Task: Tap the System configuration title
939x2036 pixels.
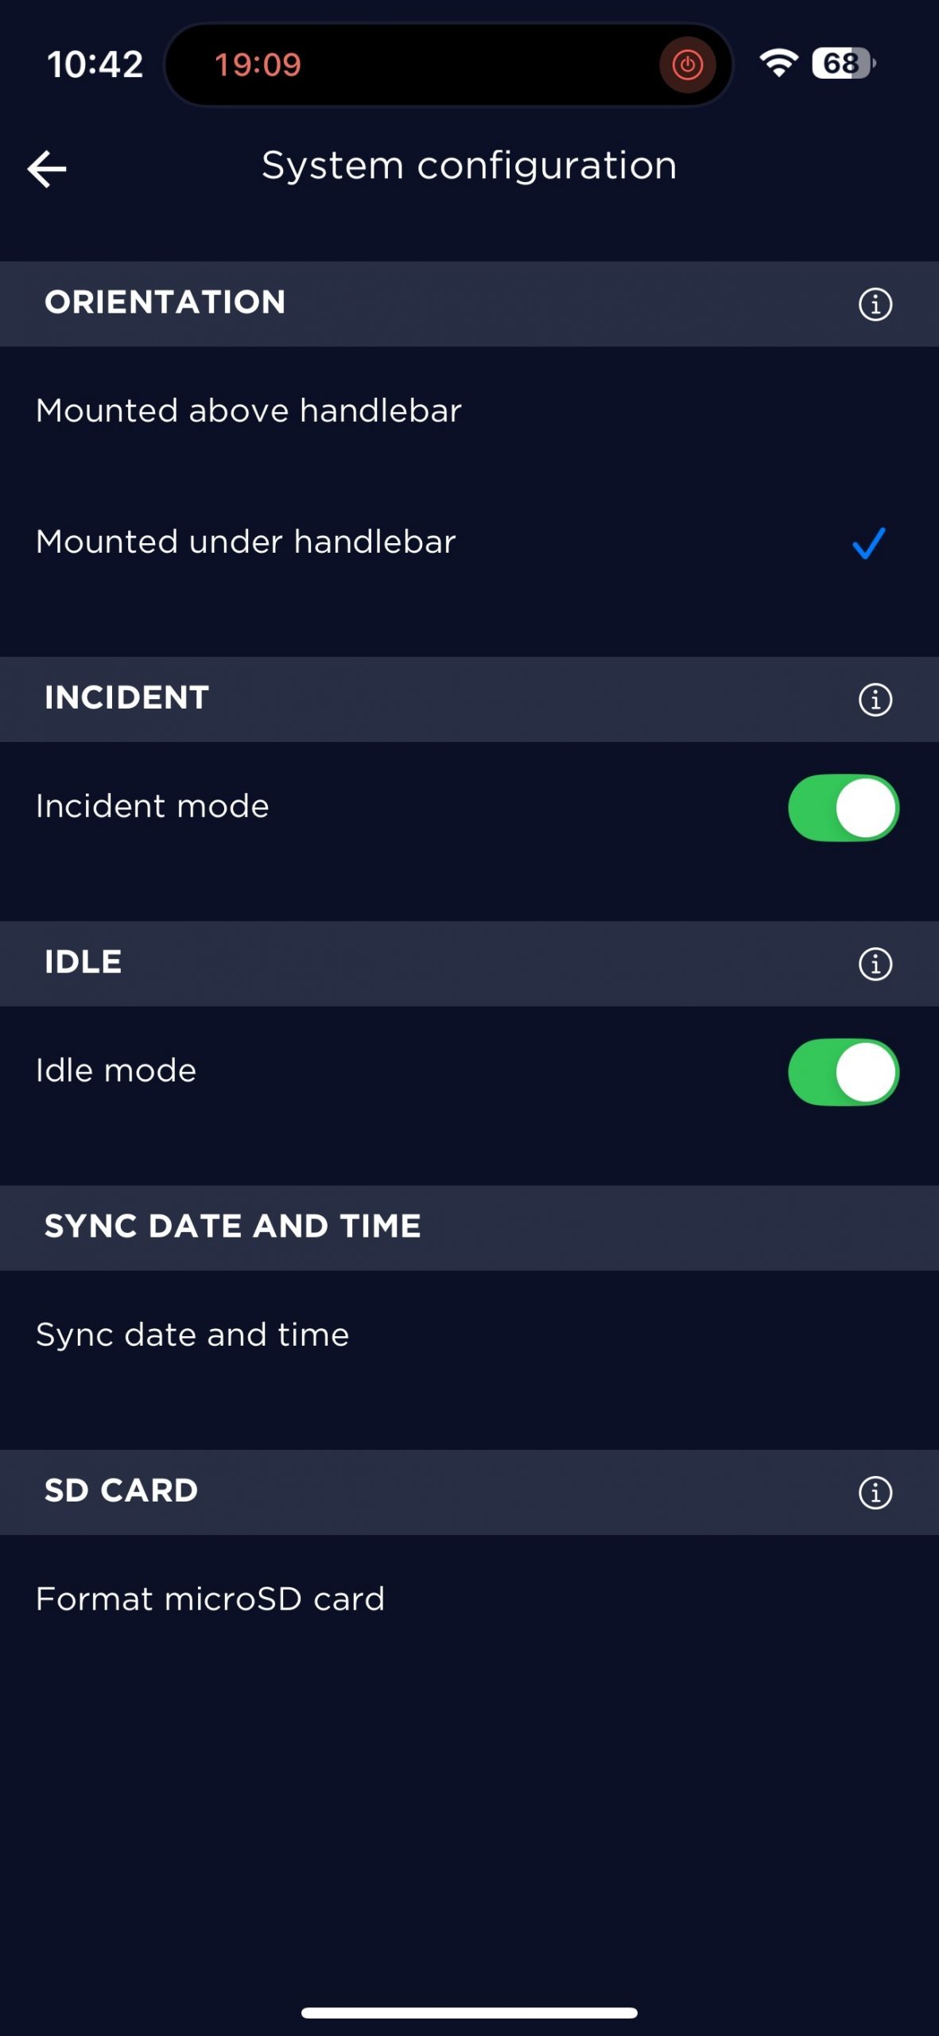Action: pos(469,166)
